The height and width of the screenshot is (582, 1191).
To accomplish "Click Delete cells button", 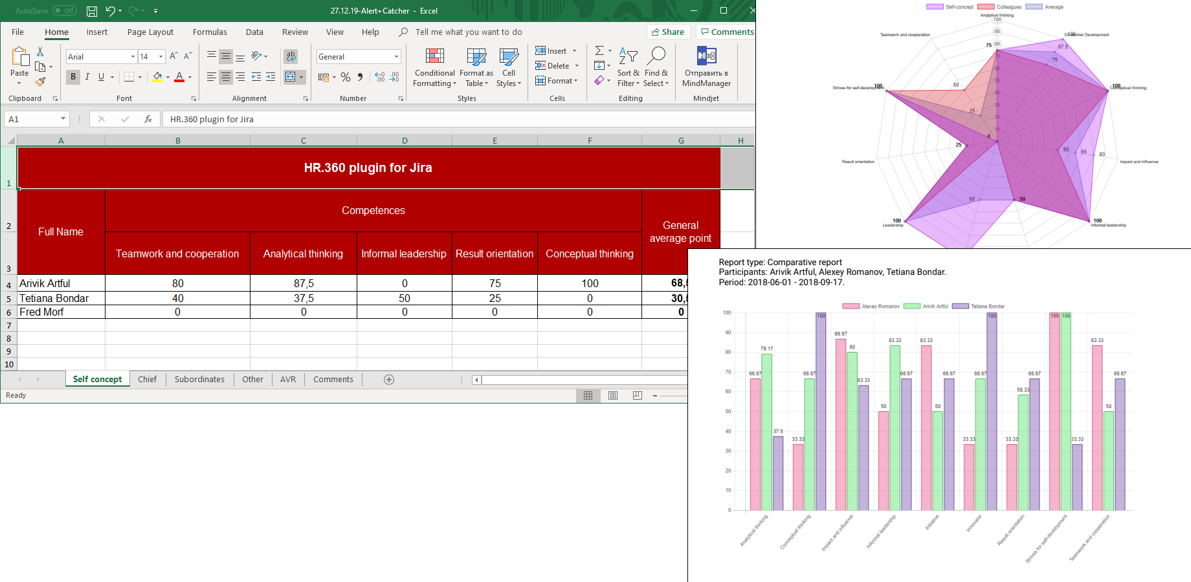I will pos(557,65).
